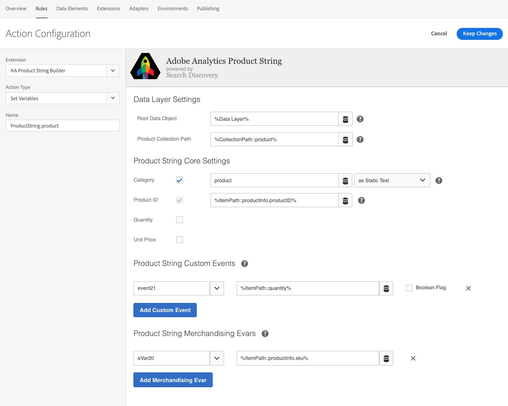
Task: Go to the Publishing tab
Action: (x=208, y=9)
